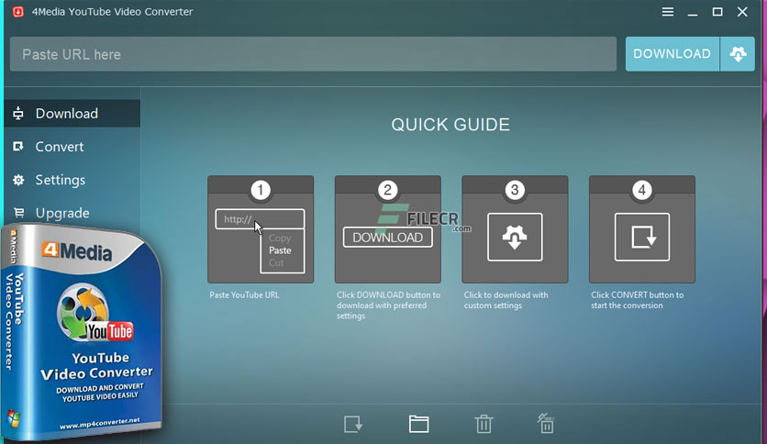
Task: Click the Paste URL here input field
Action: pyautogui.click(x=313, y=54)
